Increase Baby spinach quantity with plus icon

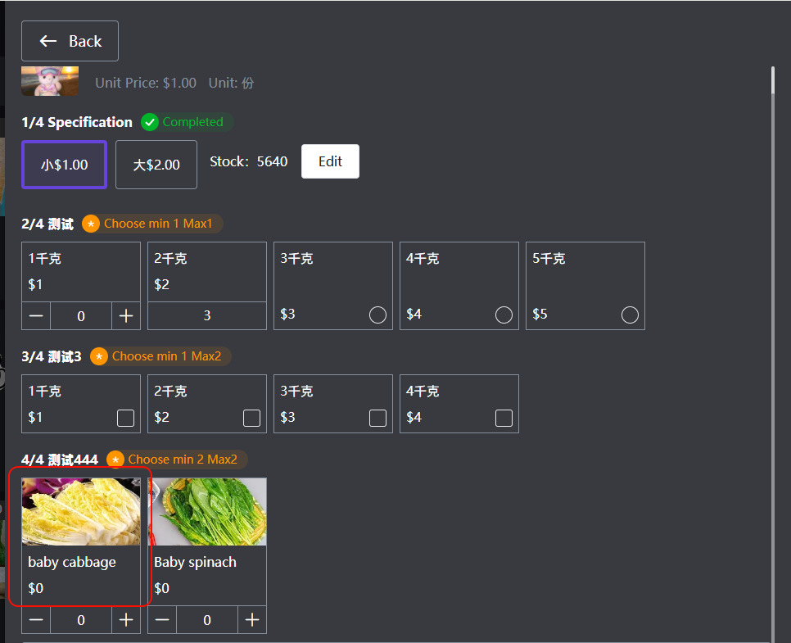[x=252, y=620]
